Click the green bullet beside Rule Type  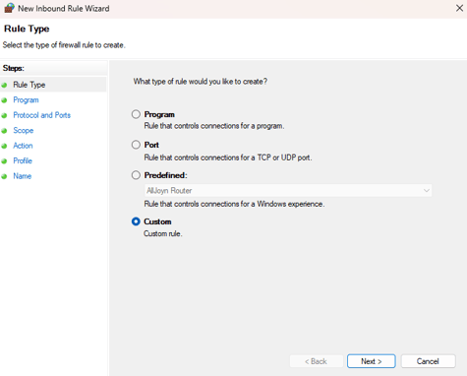coord(4,85)
